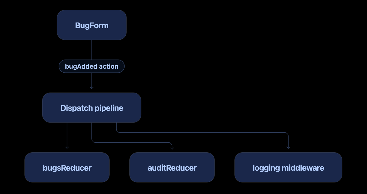Select the logging middleware node

click(288, 168)
